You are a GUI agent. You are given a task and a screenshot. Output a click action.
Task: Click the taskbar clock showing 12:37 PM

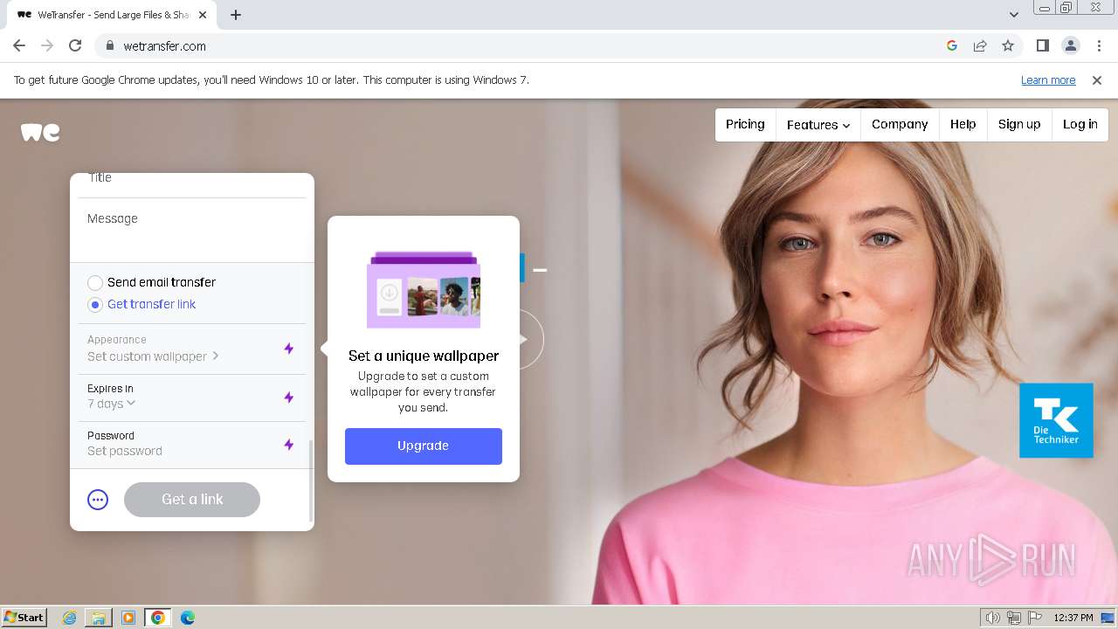(x=1073, y=618)
